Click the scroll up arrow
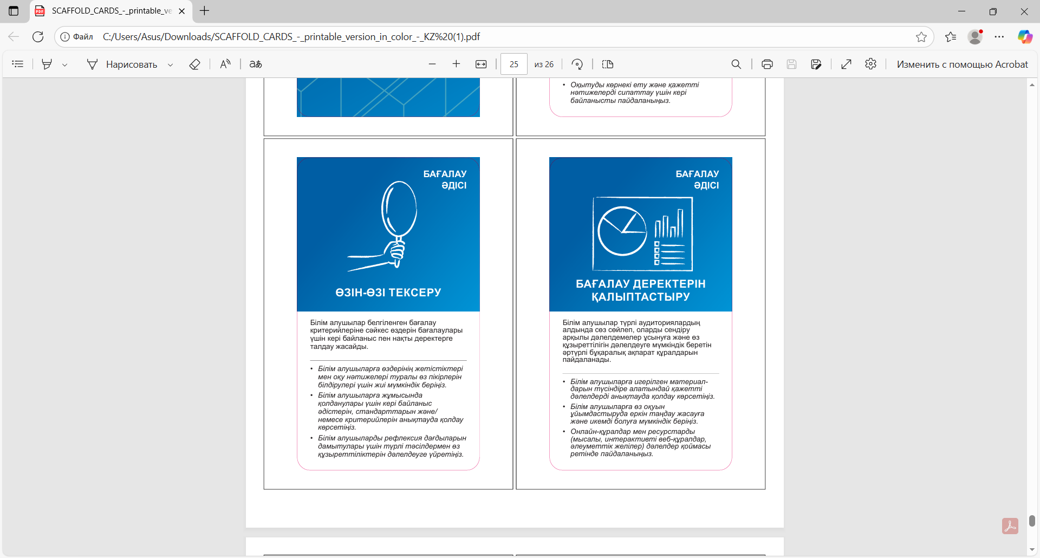 (1032, 85)
